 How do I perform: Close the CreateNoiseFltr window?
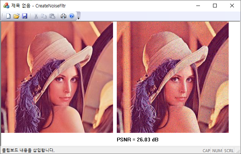[232, 6]
